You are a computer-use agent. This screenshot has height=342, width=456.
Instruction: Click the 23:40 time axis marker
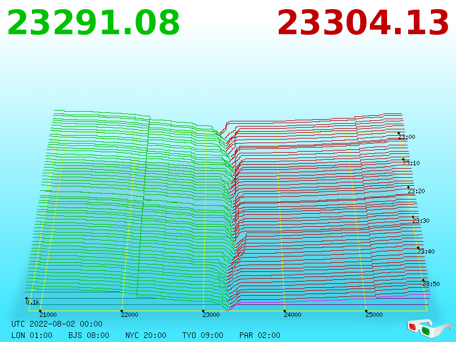point(426,251)
